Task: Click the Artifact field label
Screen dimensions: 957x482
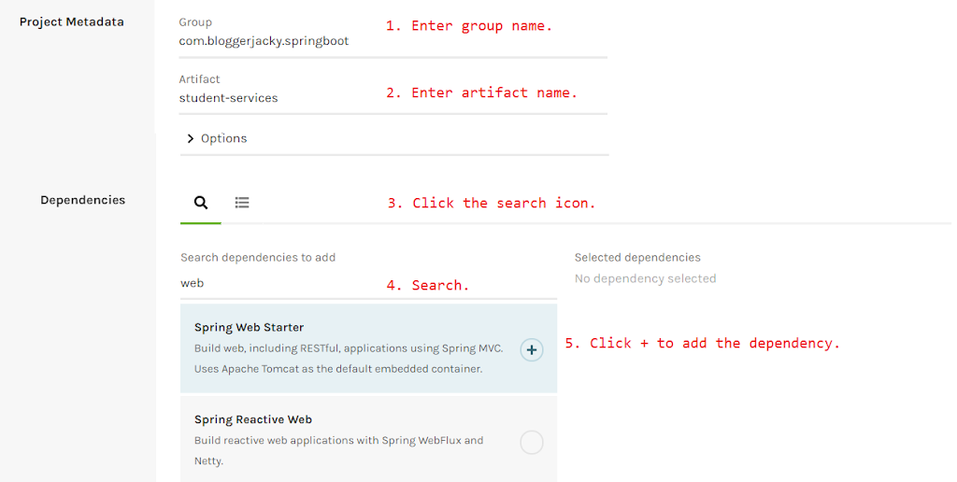Action: (199, 79)
